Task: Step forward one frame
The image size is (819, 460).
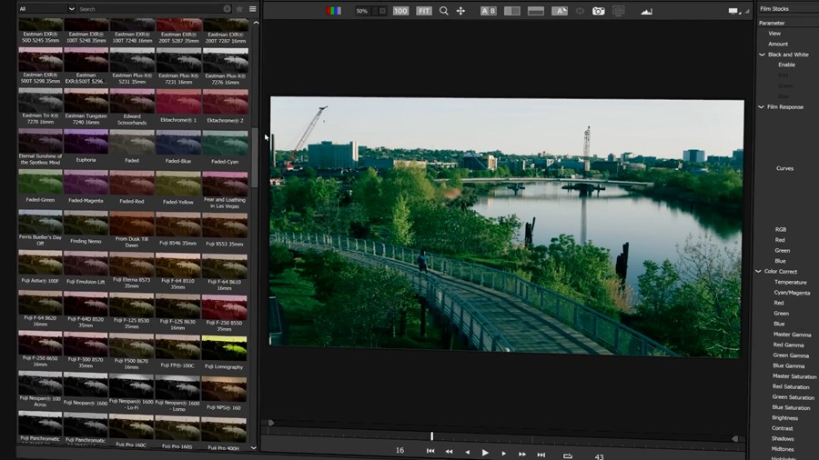Action: 503,454
